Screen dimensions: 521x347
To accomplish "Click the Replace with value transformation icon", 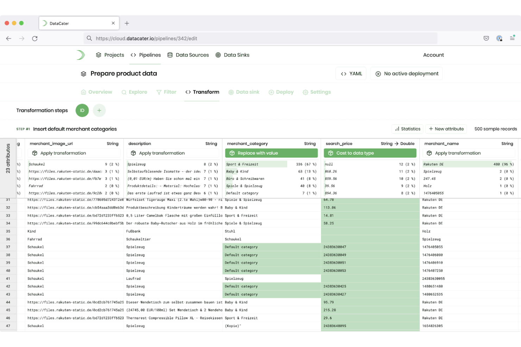I will pos(233,153).
